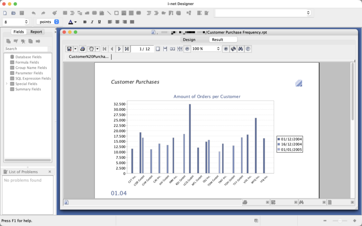
Task: Switch to the Fields tab
Action: coord(19,32)
